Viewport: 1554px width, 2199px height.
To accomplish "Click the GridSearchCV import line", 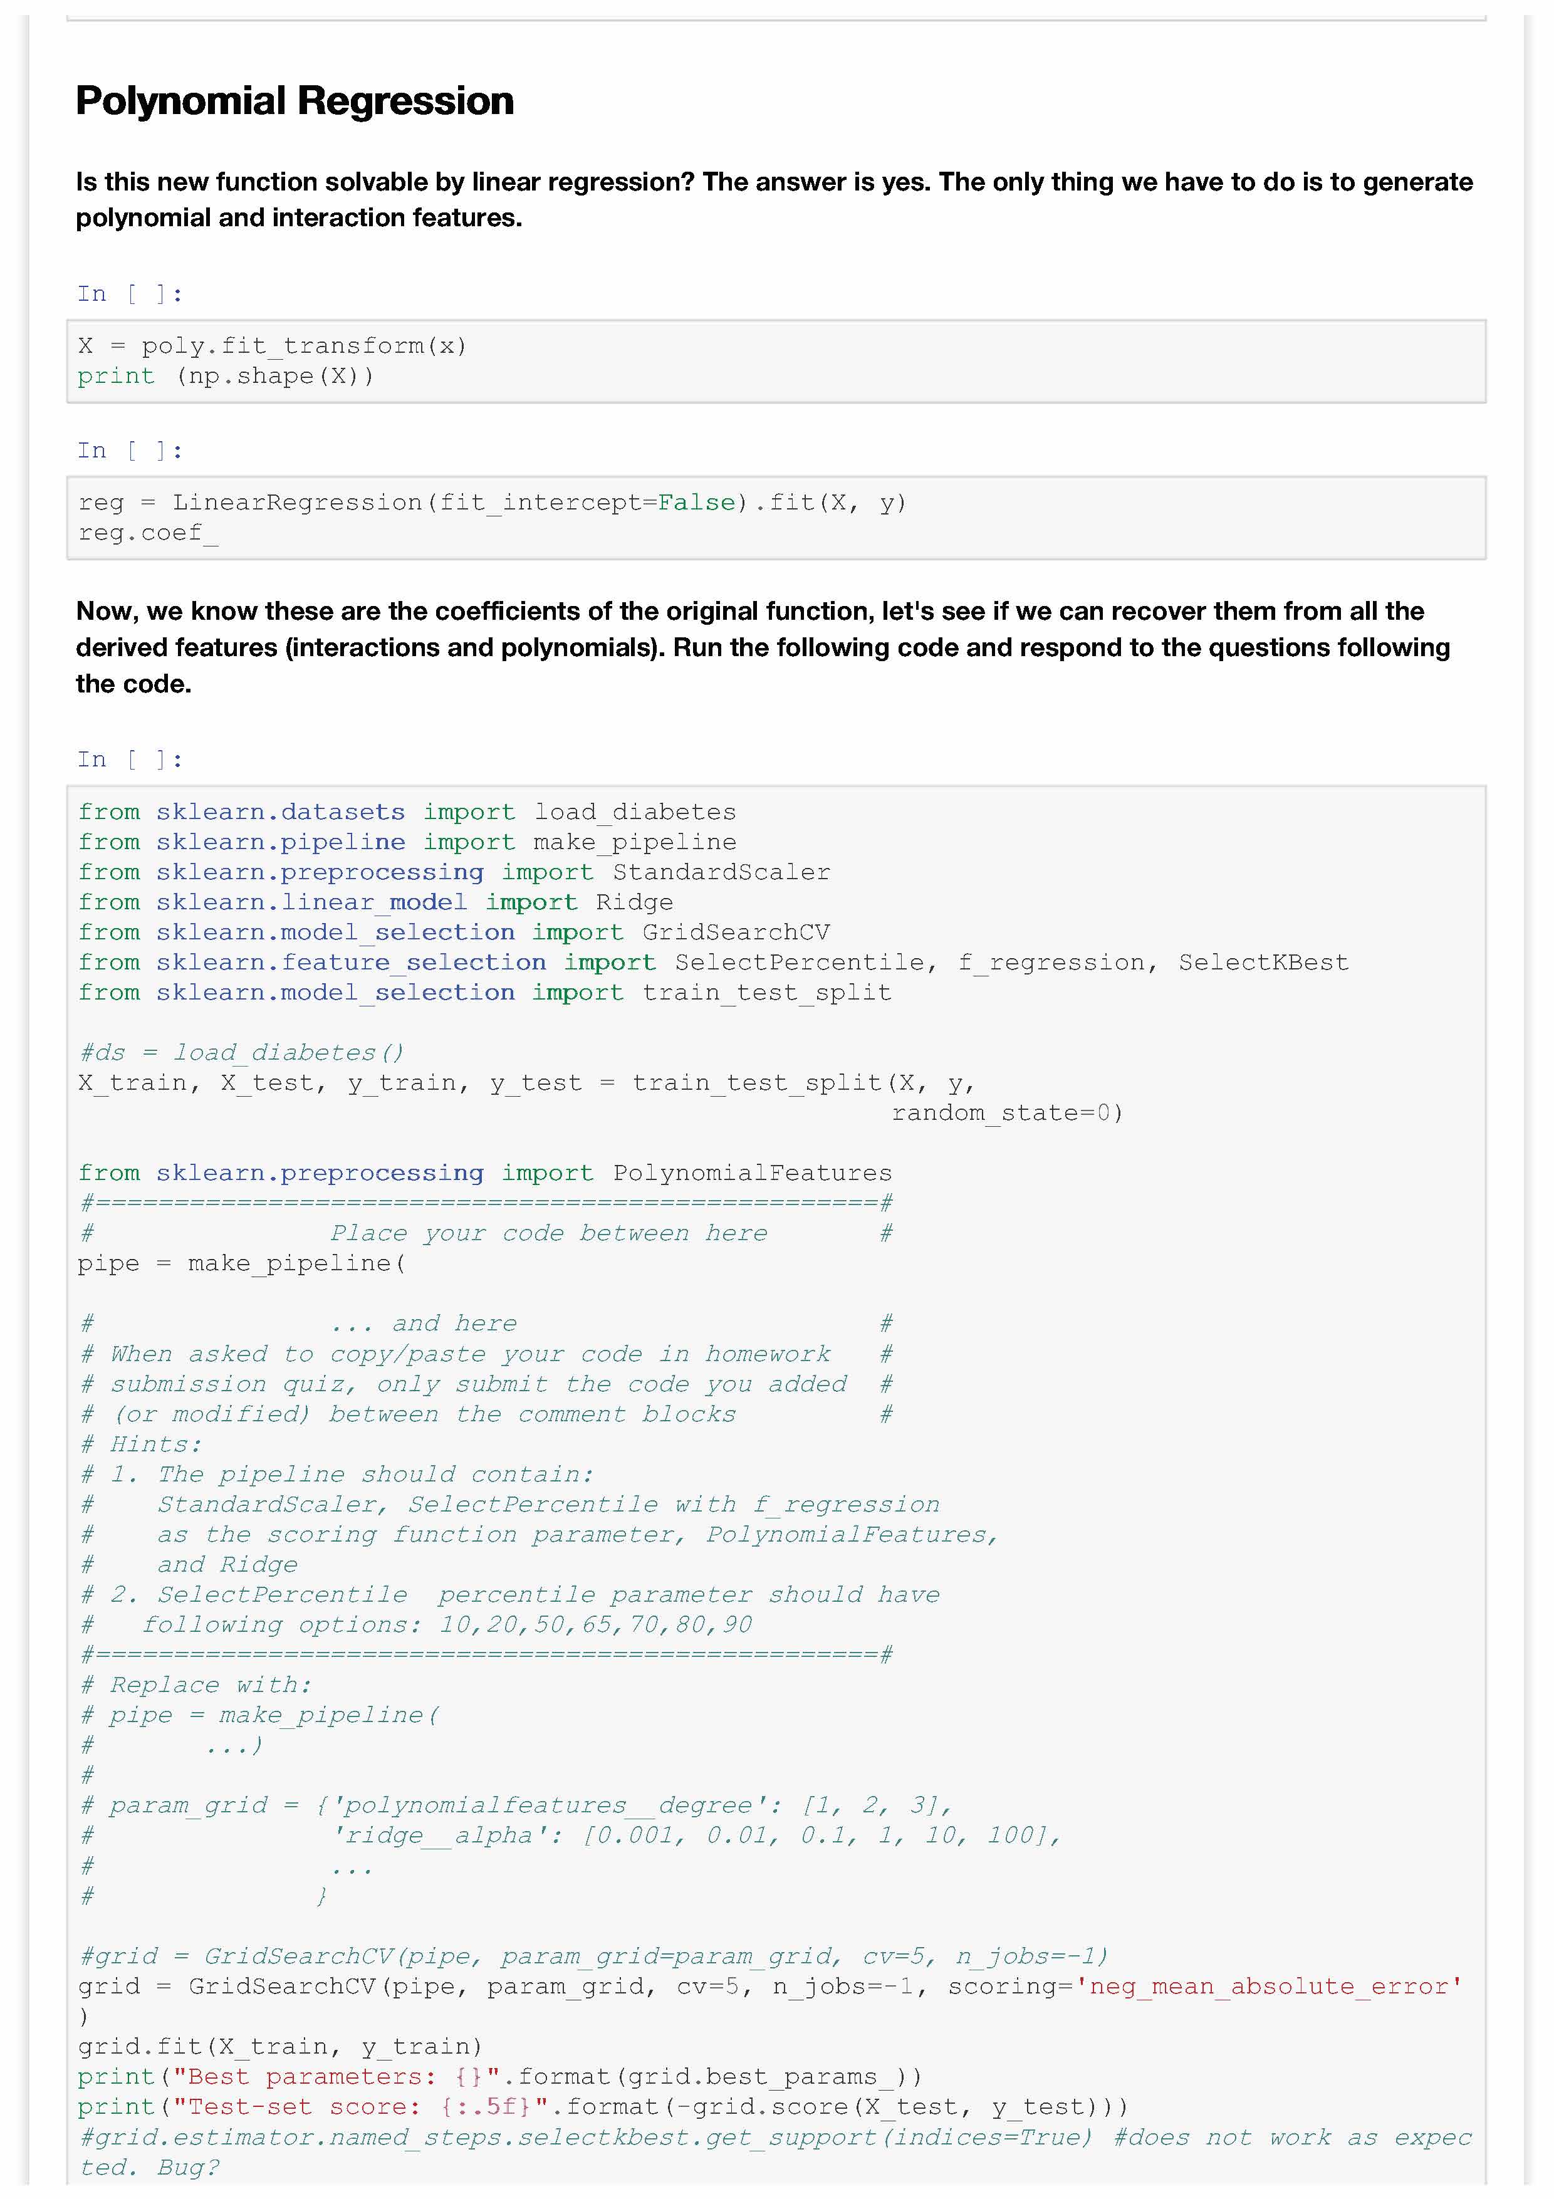I will pos(454,932).
